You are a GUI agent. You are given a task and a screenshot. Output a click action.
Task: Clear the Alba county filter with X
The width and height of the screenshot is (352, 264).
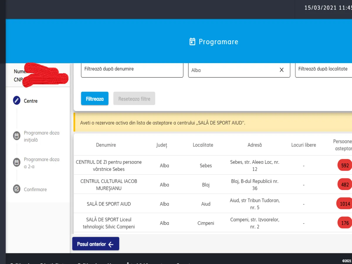281,70
